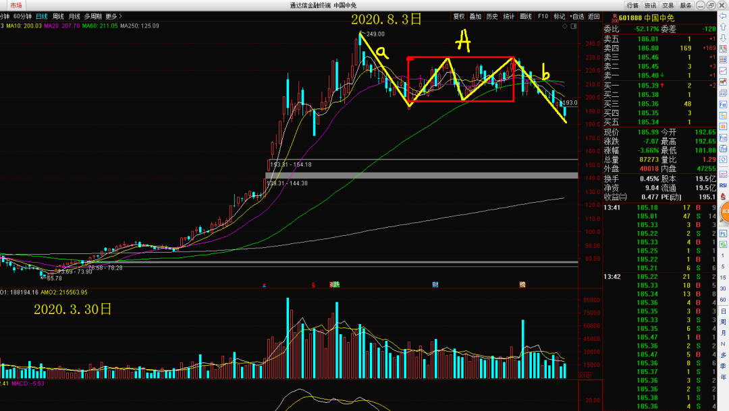This screenshot has height=411, width=729.
Task: Select the 日 daily period in sidebar
Action: click(x=723, y=311)
